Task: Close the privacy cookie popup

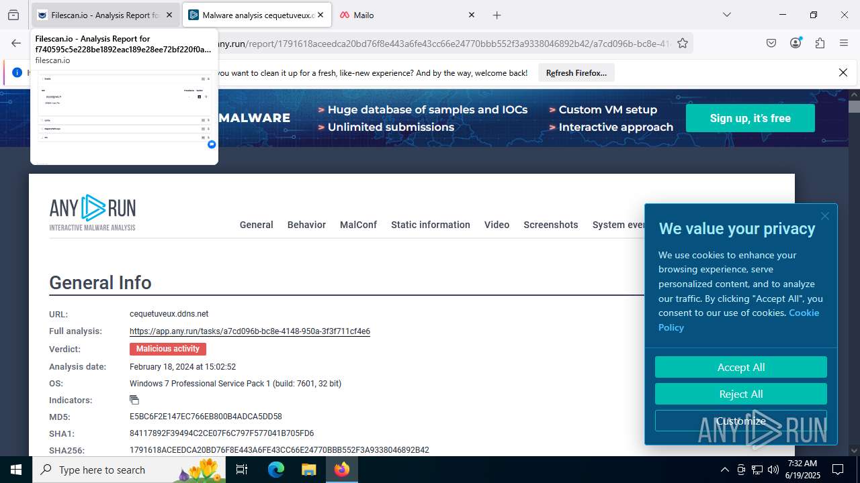Action: pyautogui.click(x=825, y=216)
